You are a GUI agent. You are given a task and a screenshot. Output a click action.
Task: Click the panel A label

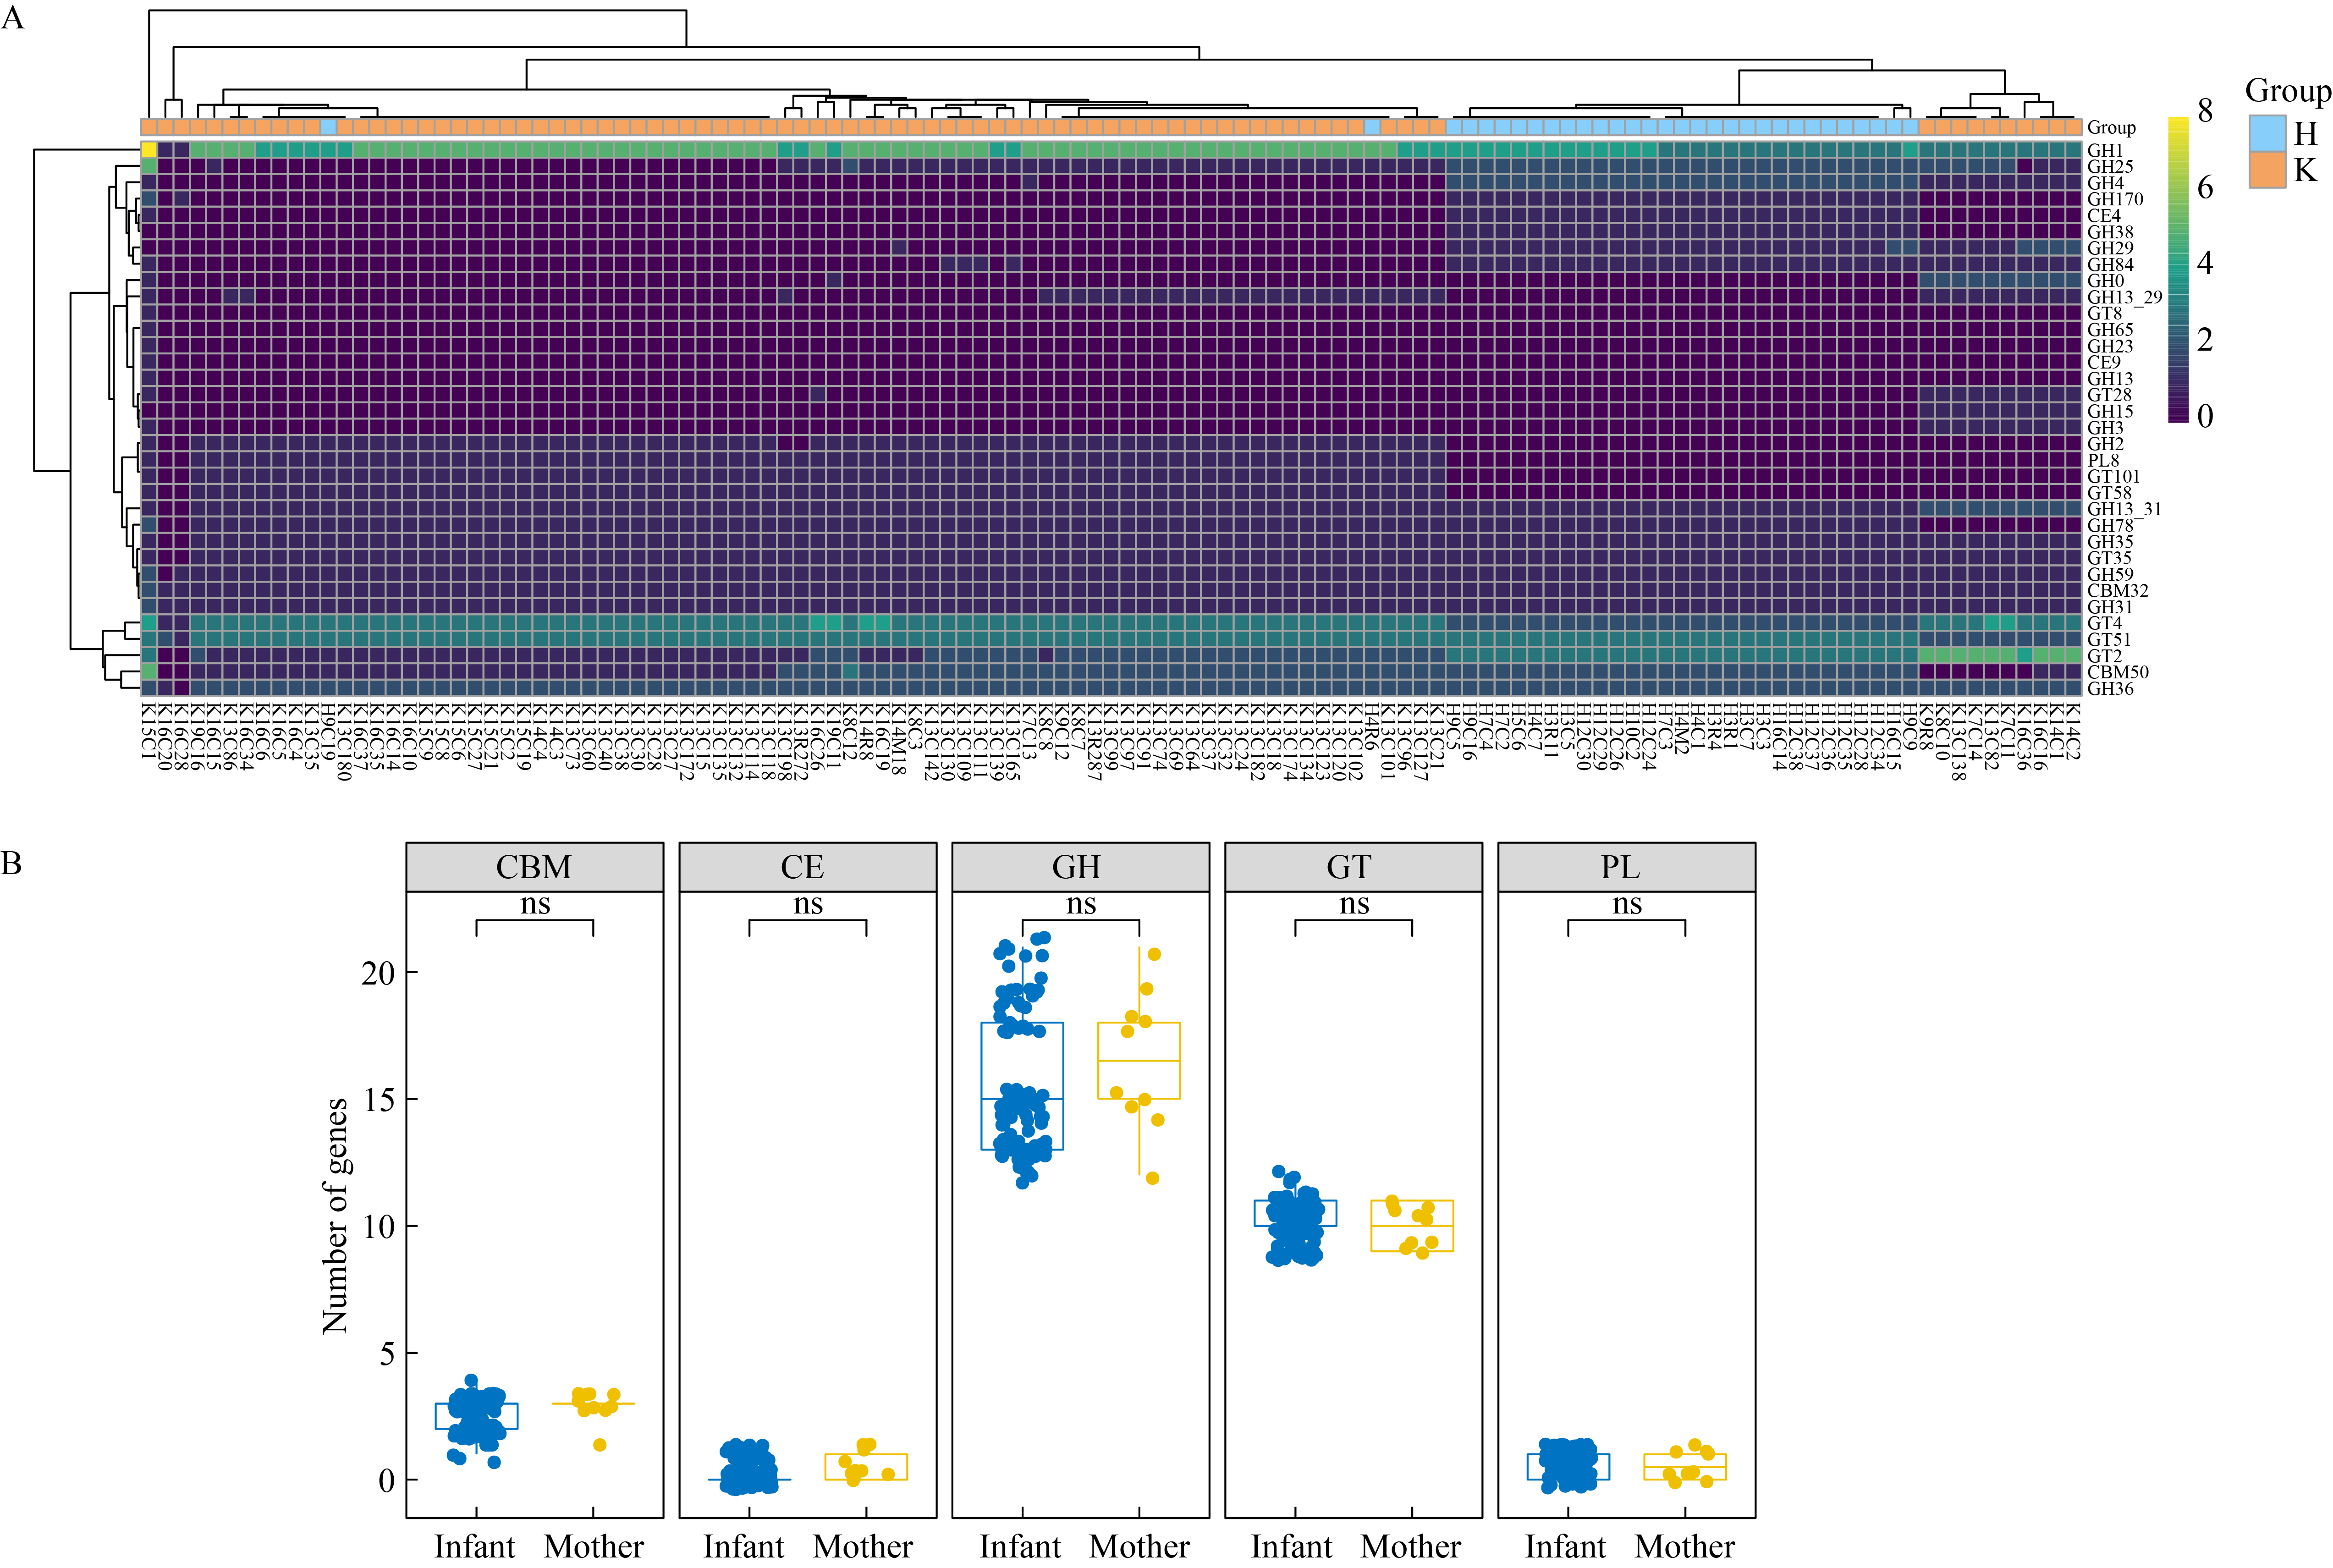12,18
